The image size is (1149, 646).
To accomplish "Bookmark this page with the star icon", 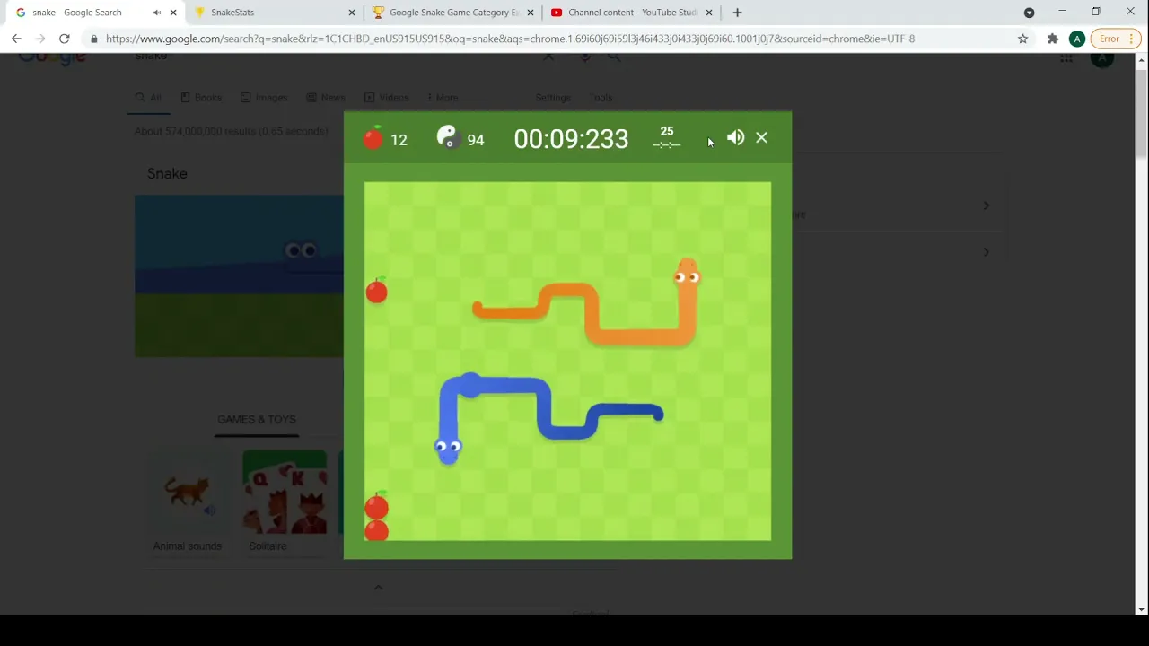I will (x=1022, y=39).
